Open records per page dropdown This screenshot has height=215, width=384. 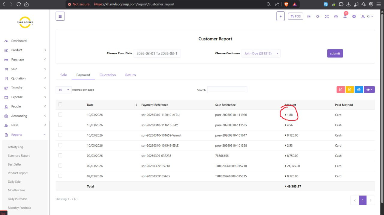[x=64, y=90]
